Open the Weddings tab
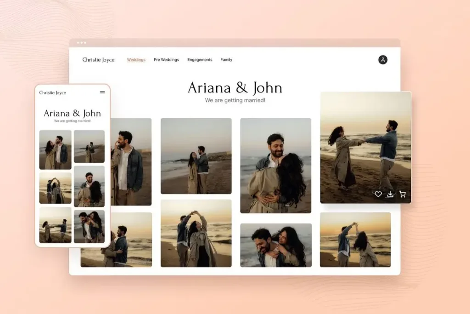470x314 pixels. pos(136,60)
